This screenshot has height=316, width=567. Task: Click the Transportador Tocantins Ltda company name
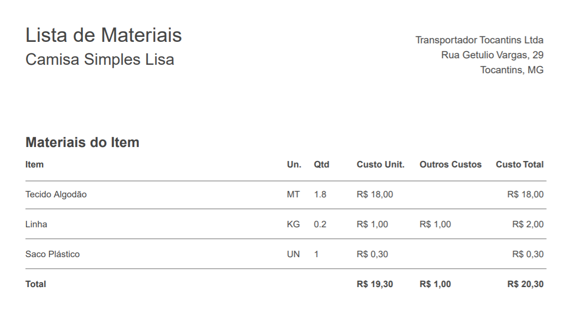tap(479, 40)
